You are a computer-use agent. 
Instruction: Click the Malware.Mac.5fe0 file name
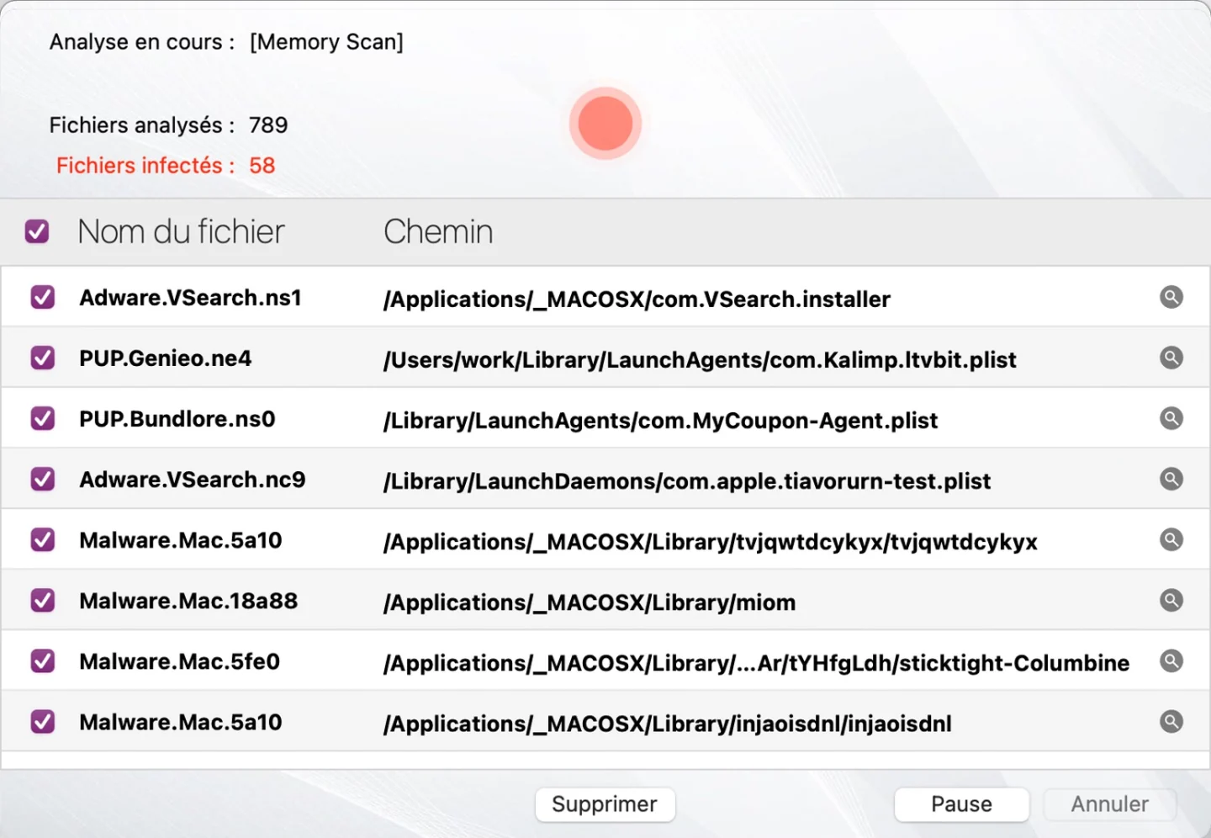pos(179,661)
